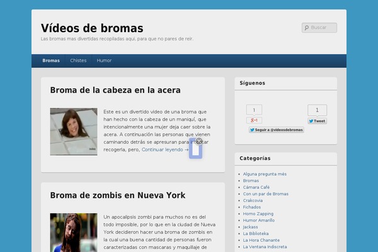Click the zombie woman thumbnail
This screenshot has width=378, height=252.
pos(74,232)
